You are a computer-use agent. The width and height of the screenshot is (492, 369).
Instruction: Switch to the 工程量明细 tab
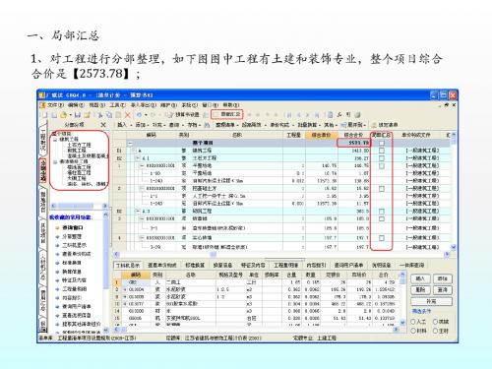[286, 265]
